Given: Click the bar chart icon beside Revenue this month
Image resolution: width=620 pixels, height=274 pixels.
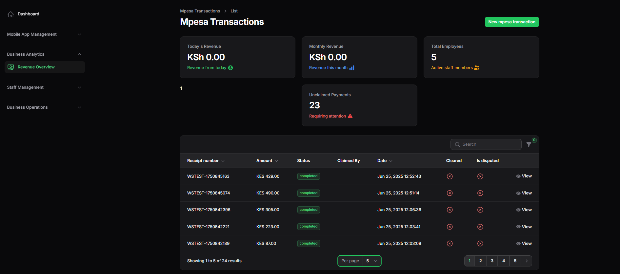Looking at the screenshot, I should point(352,68).
